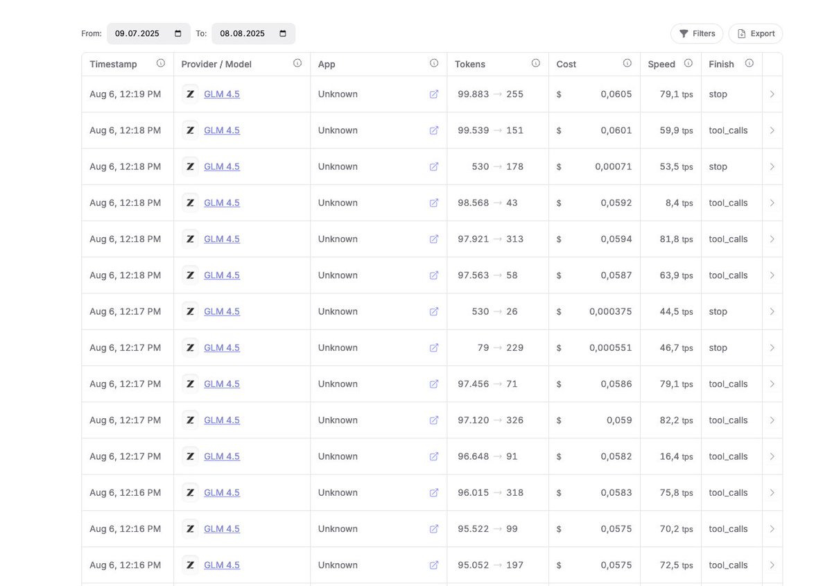Click the info icon beside Provider / Model
The width and height of the screenshot is (832, 586).
[297, 63]
